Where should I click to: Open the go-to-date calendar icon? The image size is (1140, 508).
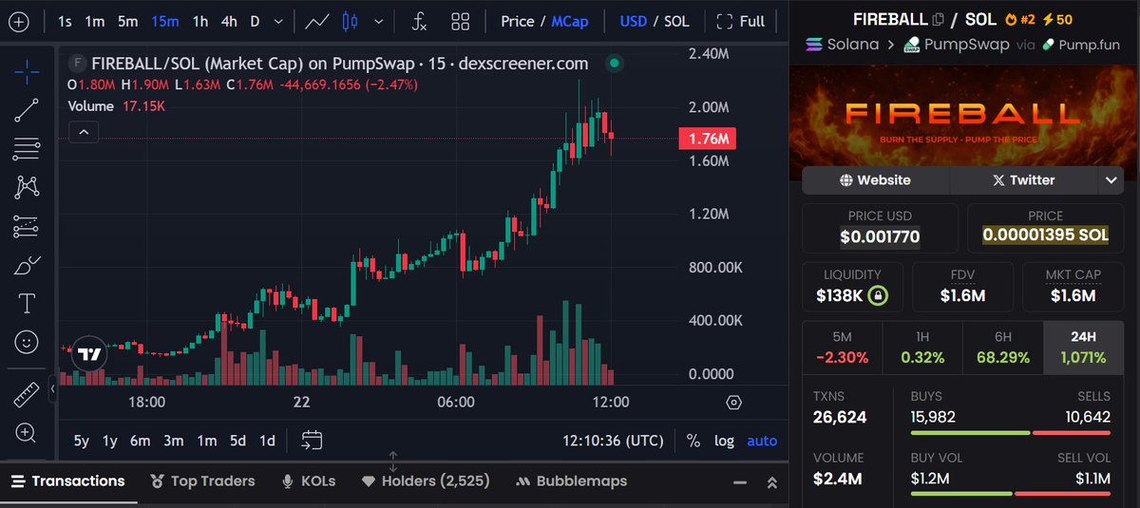click(x=313, y=440)
